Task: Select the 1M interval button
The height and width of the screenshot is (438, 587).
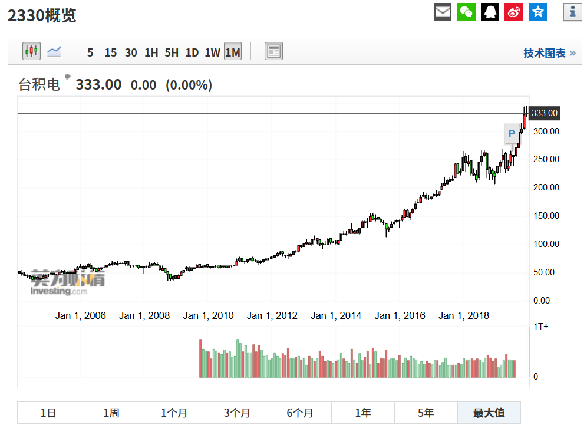Action: pos(233,52)
